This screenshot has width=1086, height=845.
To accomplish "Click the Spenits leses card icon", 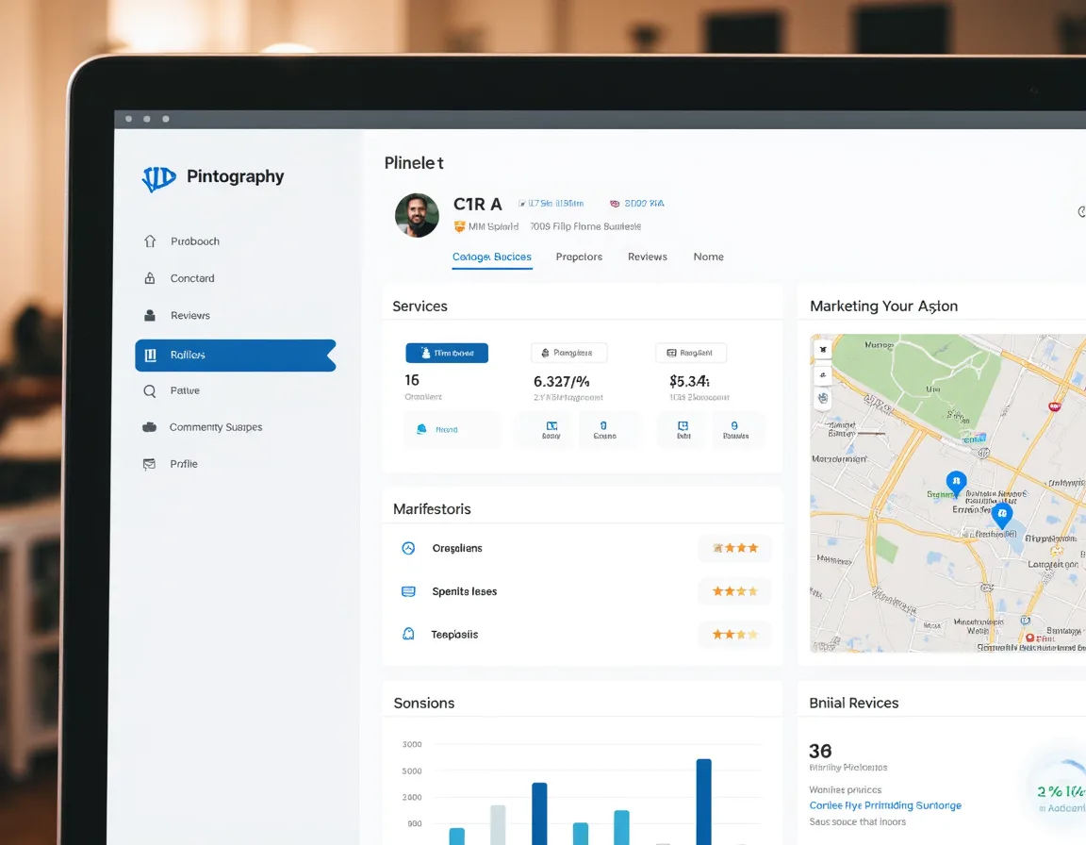I will pyautogui.click(x=408, y=591).
